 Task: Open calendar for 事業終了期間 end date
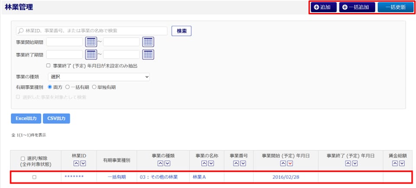[148, 54]
